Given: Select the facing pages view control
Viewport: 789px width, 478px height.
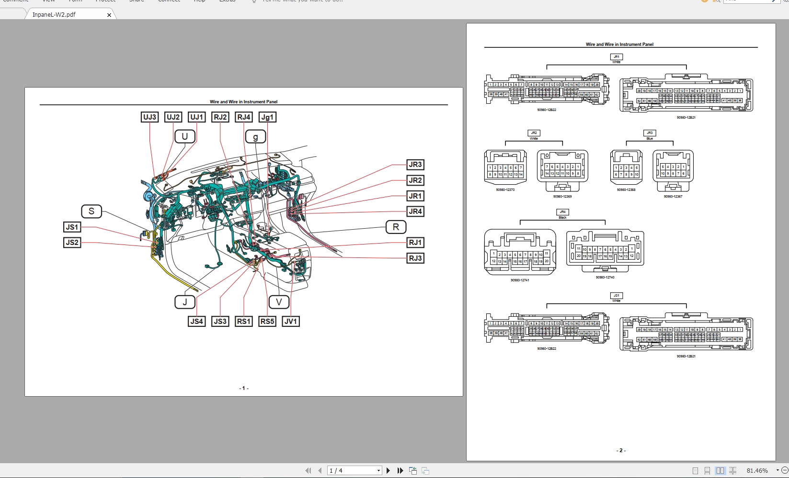Looking at the screenshot, I should point(720,470).
